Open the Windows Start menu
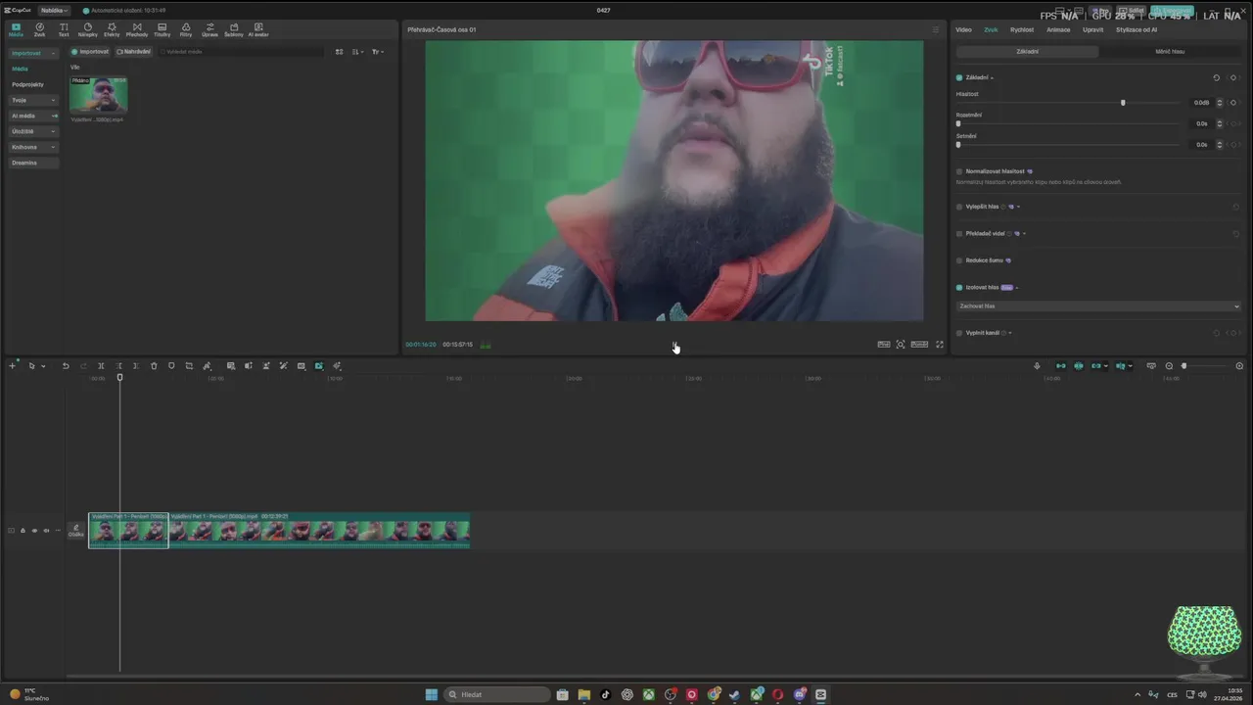Viewport: 1253px width, 705px height. (432, 694)
